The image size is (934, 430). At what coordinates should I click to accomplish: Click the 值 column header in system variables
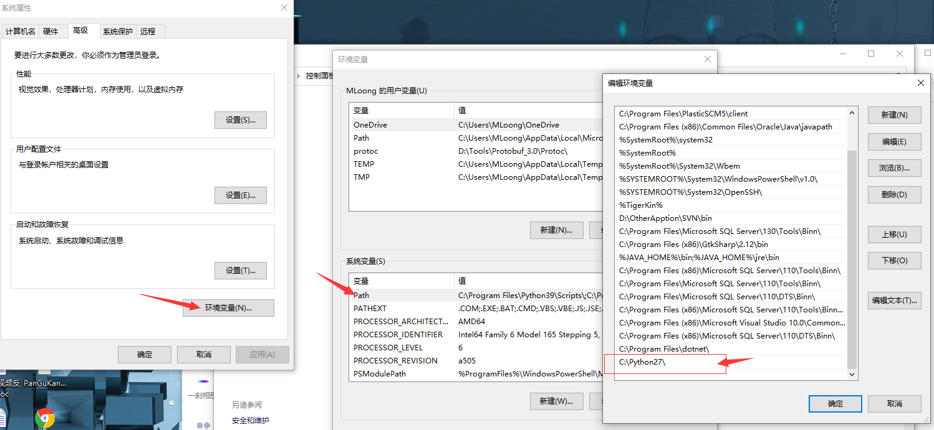click(529, 281)
